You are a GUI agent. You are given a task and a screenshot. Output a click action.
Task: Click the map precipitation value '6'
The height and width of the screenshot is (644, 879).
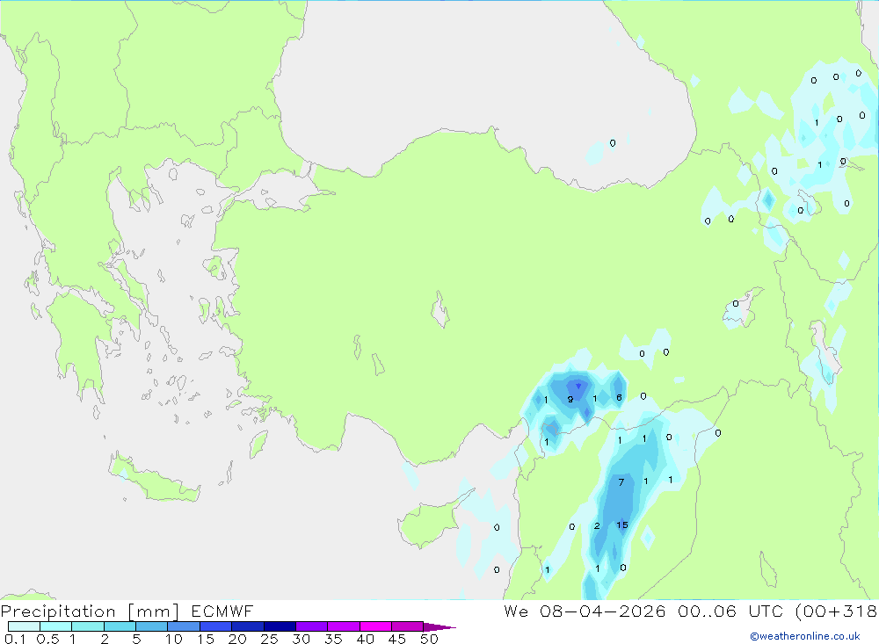(619, 397)
